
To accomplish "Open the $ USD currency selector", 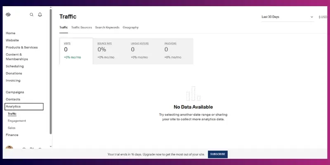I will 323,17.
